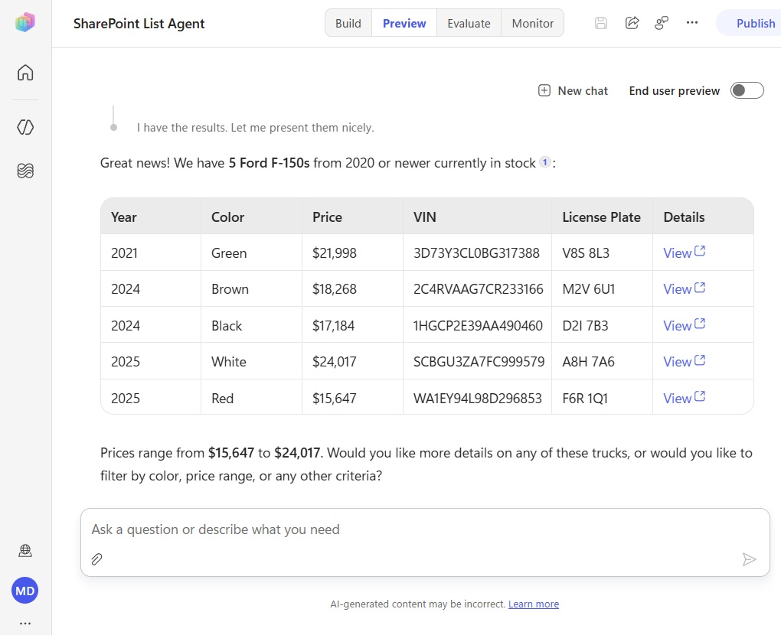
Task: Open View link for Black 2024 truck
Action: tap(684, 325)
